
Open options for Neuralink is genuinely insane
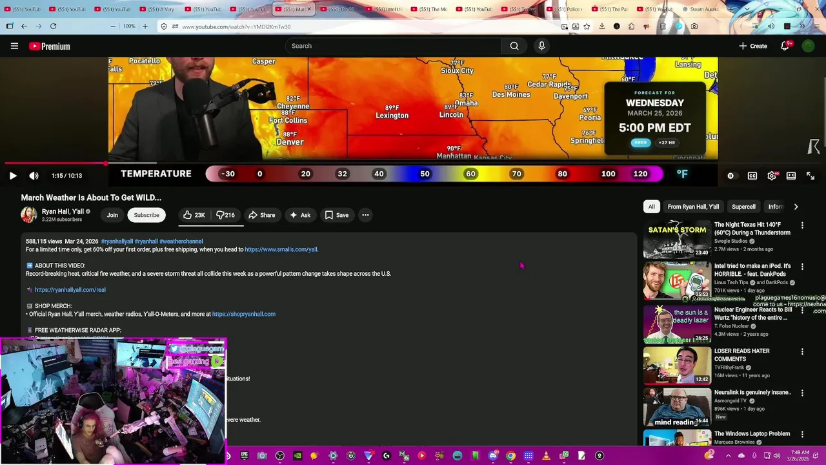pyautogui.click(x=802, y=393)
